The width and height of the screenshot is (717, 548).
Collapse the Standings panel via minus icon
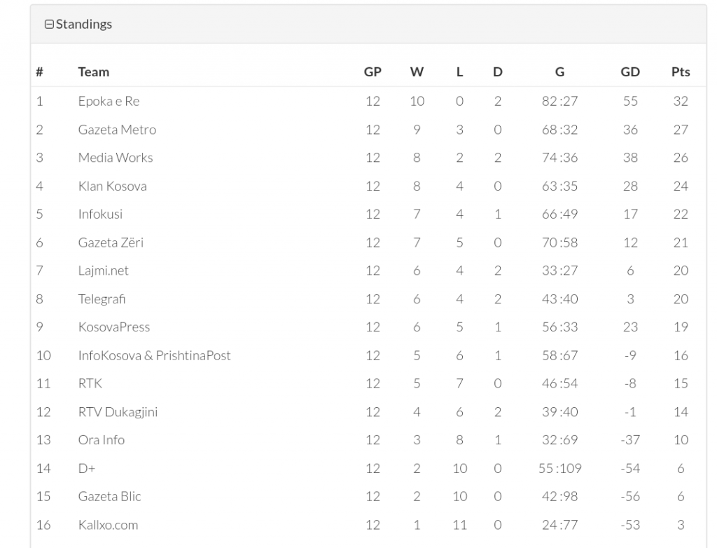pyautogui.click(x=49, y=25)
